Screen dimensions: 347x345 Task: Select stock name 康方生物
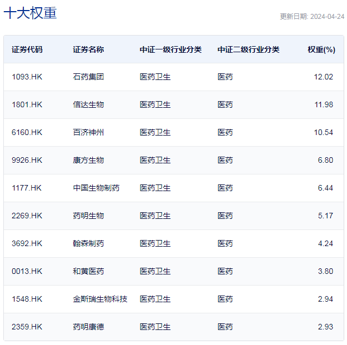pos(88,160)
